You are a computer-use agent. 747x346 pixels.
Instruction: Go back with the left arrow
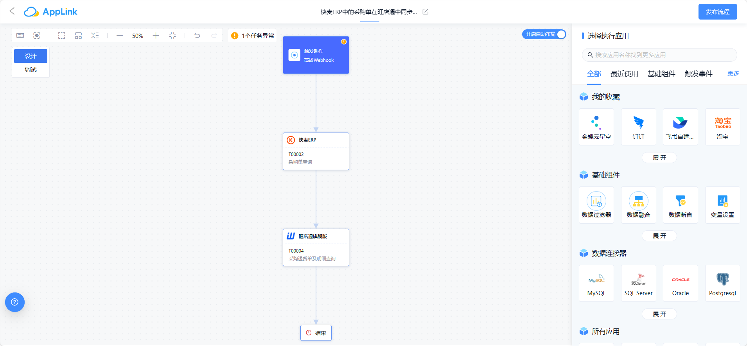point(12,11)
